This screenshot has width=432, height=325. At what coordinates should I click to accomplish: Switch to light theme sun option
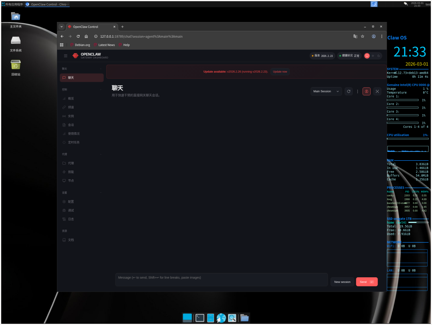tap(373, 56)
